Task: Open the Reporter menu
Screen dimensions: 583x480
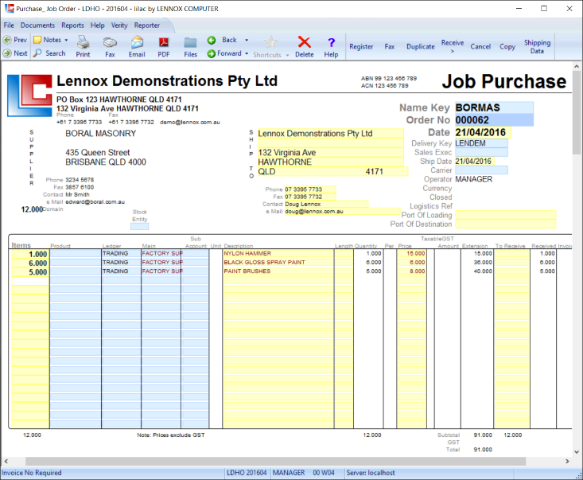Action: pyautogui.click(x=147, y=25)
